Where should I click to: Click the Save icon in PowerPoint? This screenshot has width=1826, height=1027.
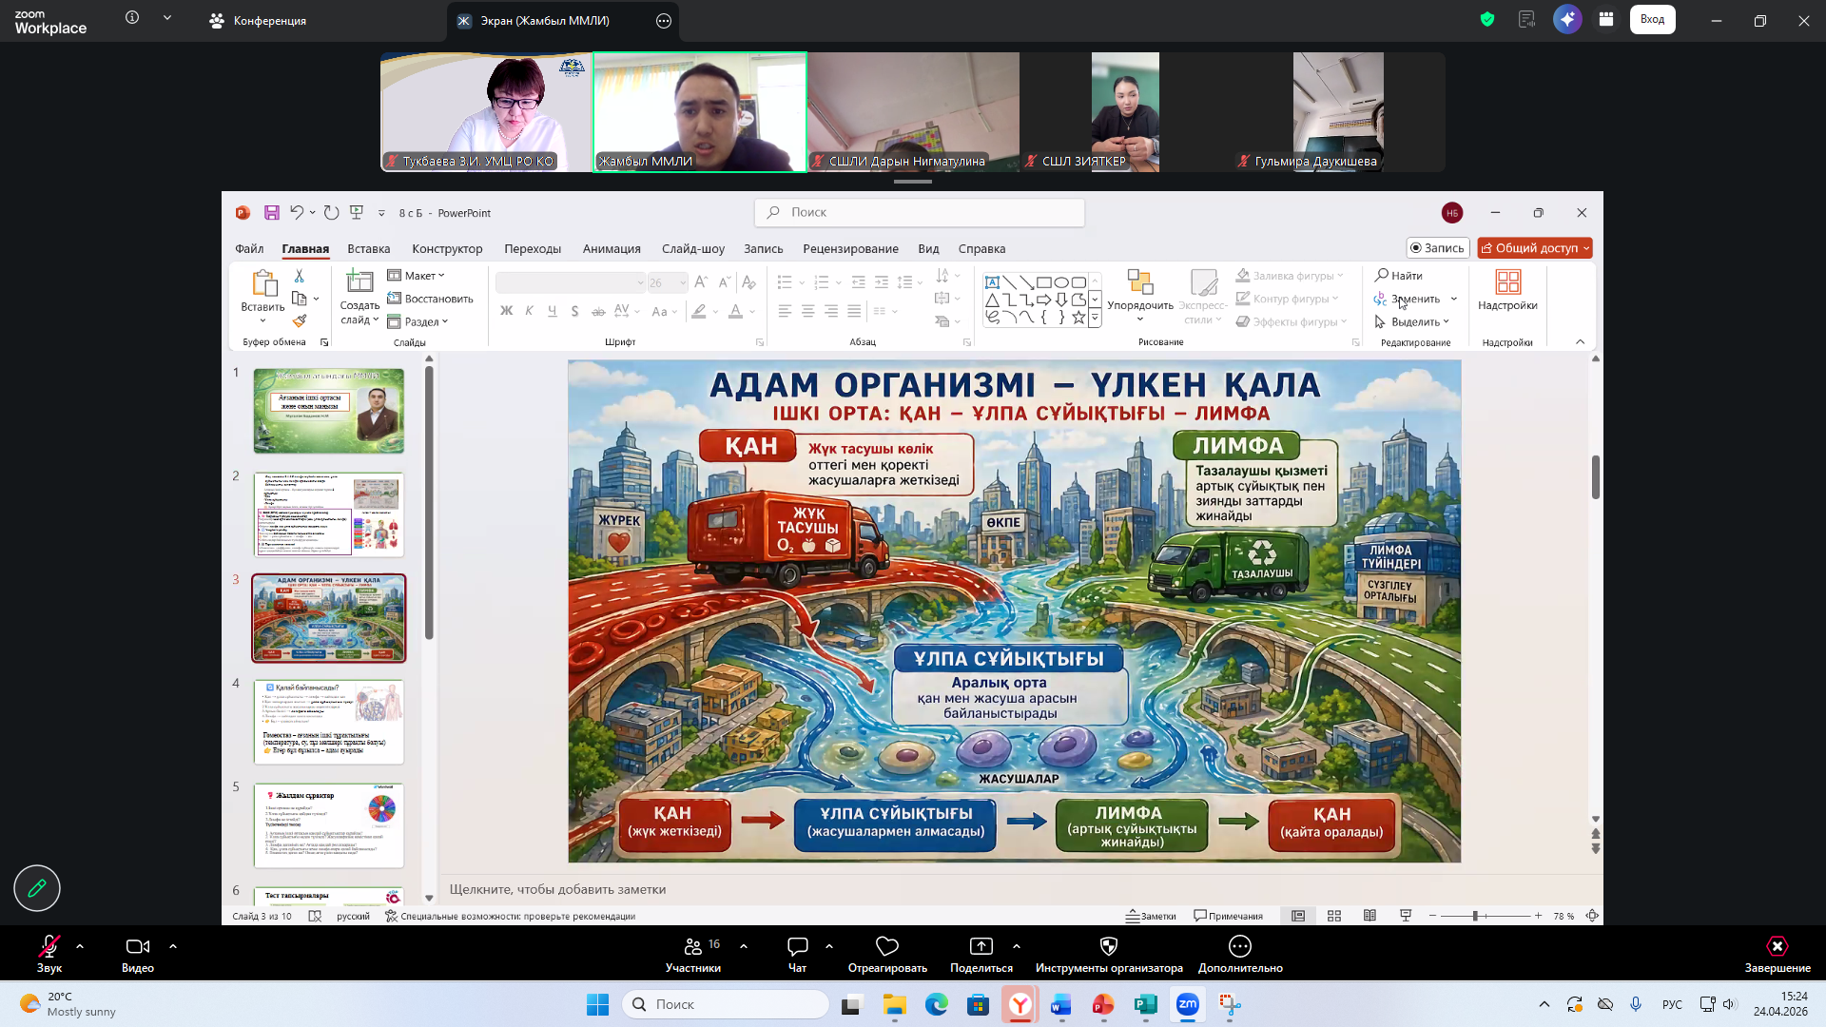coord(272,213)
